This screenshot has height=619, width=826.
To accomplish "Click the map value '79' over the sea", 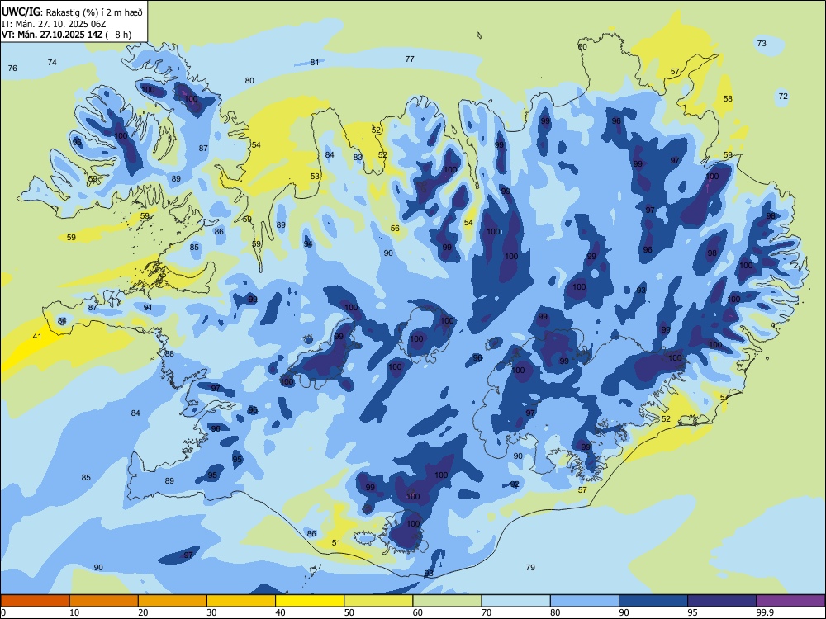I will (x=530, y=567).
